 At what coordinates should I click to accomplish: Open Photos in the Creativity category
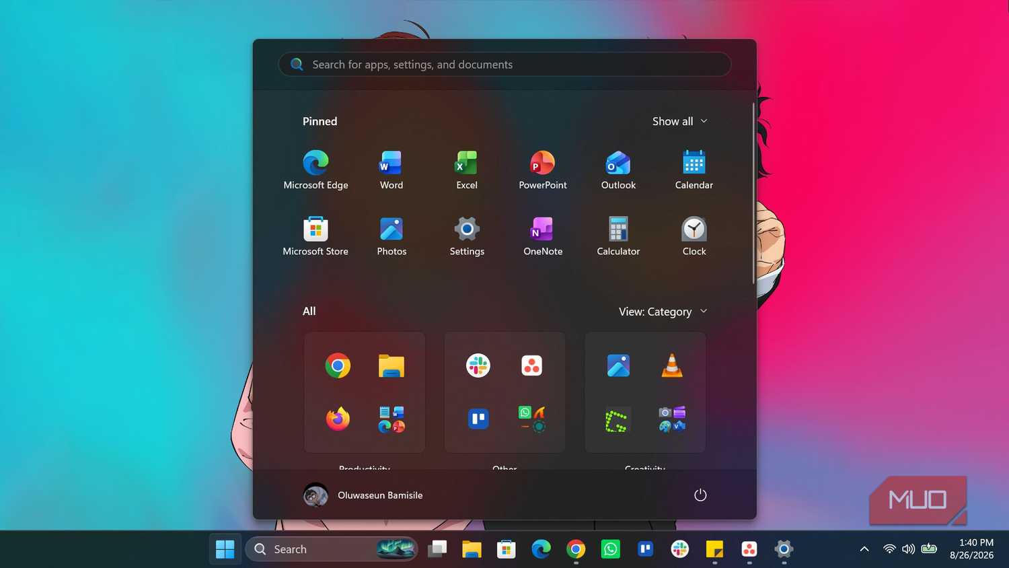tap(618, 365)
